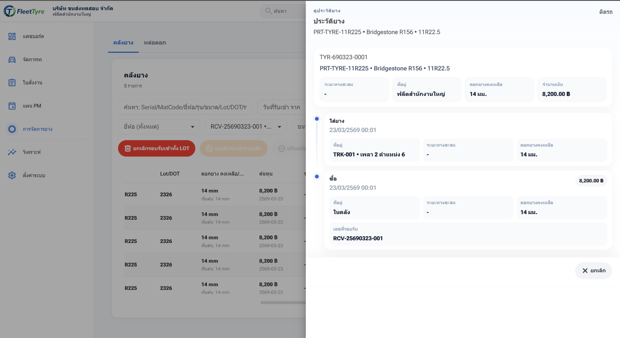Open the RCV-25690323-001 lot dropdown

point(246,127)
